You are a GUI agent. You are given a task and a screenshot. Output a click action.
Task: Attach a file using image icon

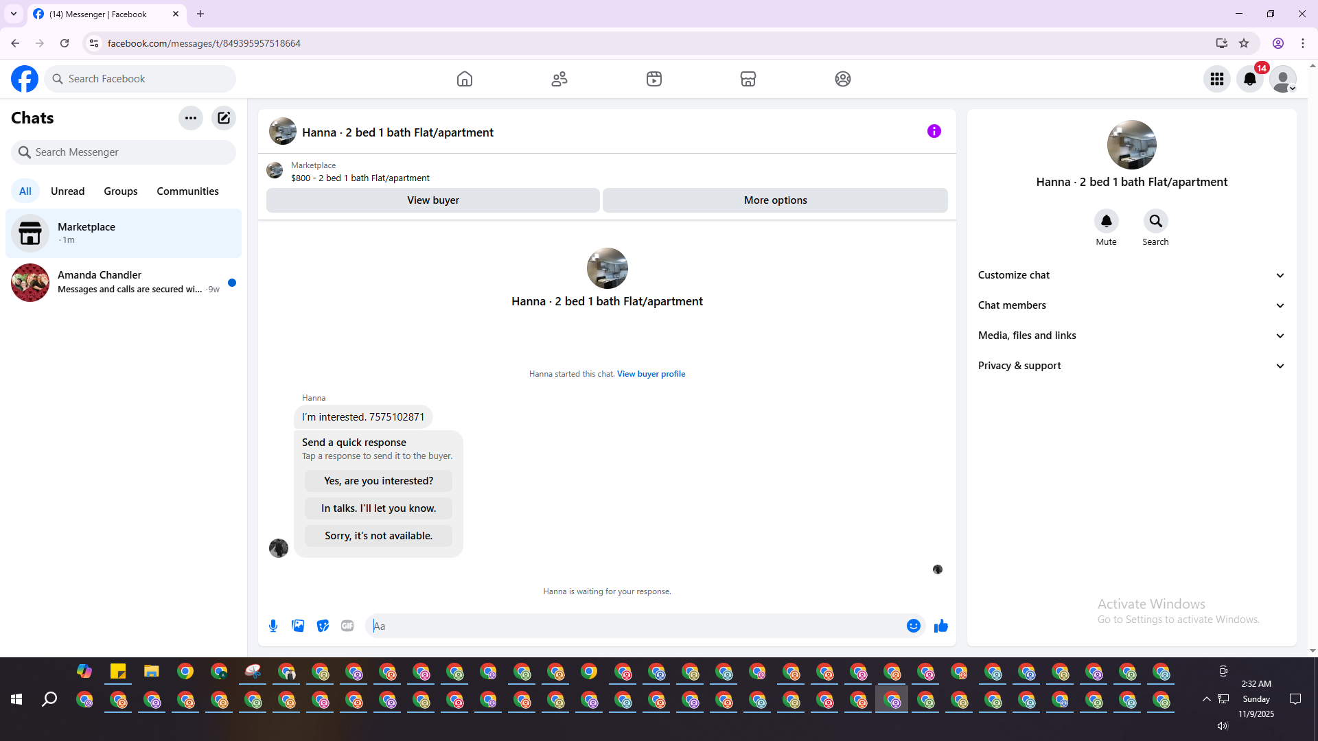298,626
